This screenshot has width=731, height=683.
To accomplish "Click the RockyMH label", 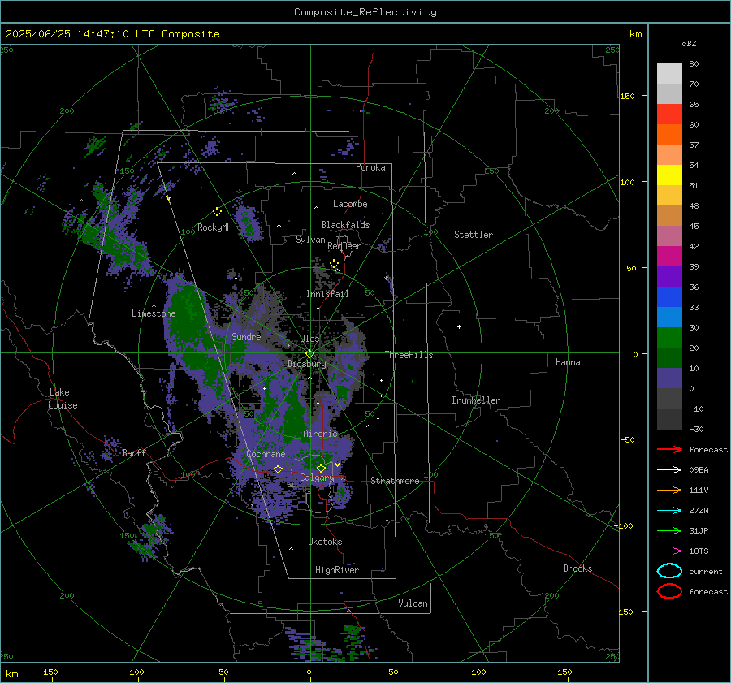I will (214, 227).
